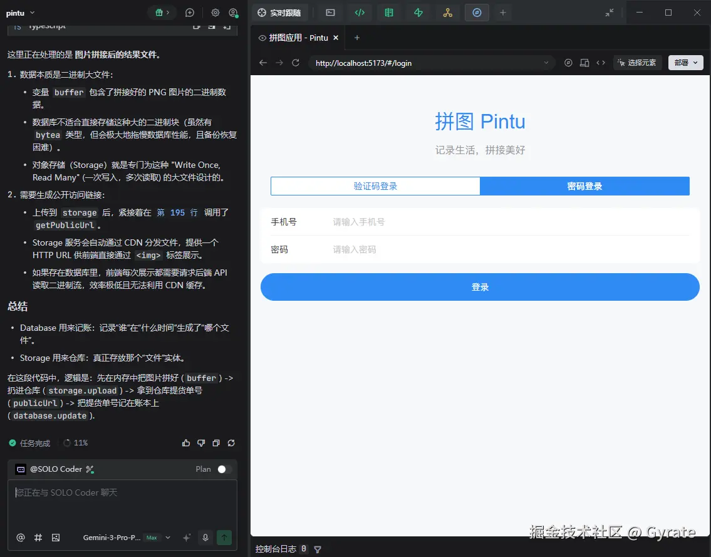Viewport: 711px width, 557px height.
Task: Open the code editor panel tab
Action: [x=360, y=13]
